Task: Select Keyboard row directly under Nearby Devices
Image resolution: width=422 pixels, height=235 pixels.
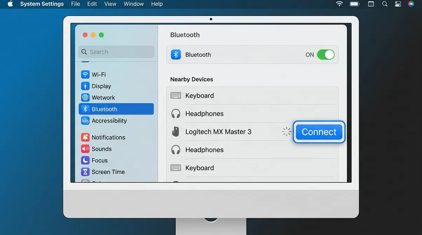Action: pos(252,95)
